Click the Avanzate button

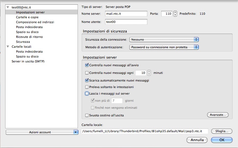click(218, 115)
